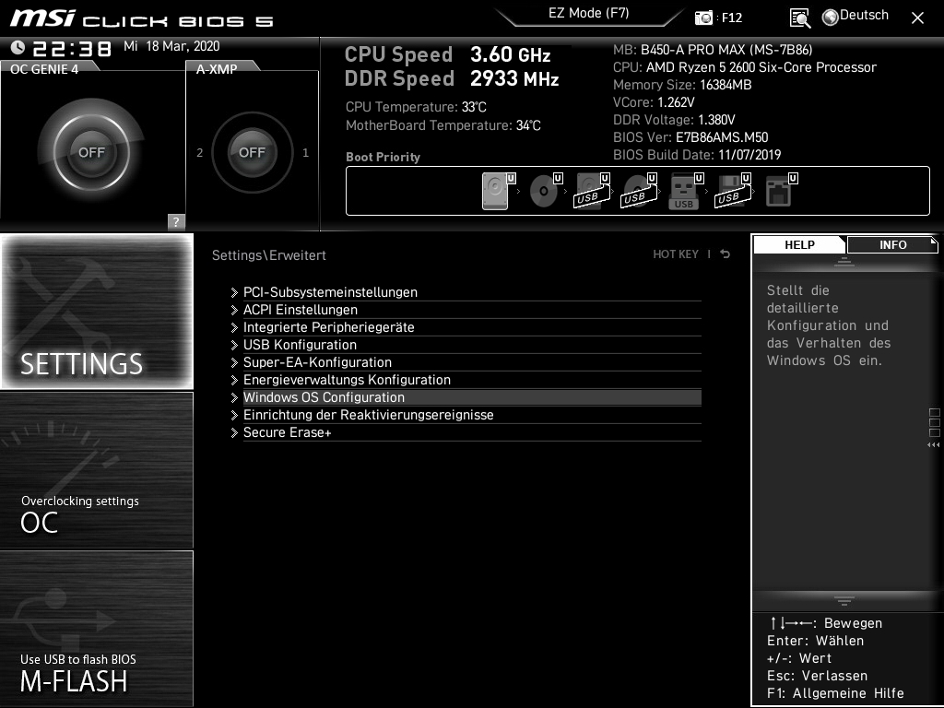
Task: Switch to EZ Mode (F7)
Action: pyautogui.click(x=589, y=13)
